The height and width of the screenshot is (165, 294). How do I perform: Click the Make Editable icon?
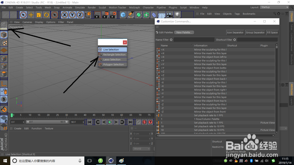pyautogui.click(x=4, y=25)
